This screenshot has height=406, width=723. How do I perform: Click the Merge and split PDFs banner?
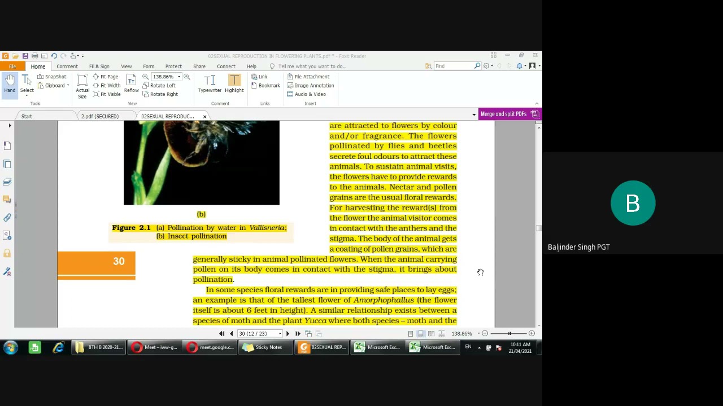[509, 114]
